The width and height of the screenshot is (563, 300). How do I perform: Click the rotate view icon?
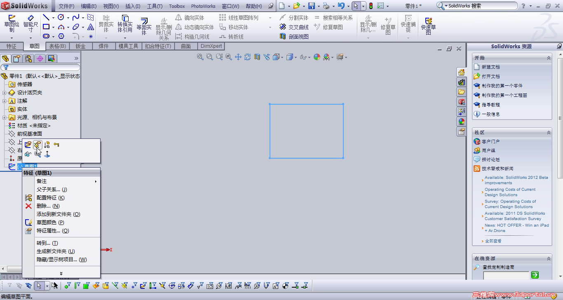tap(248, 57)
